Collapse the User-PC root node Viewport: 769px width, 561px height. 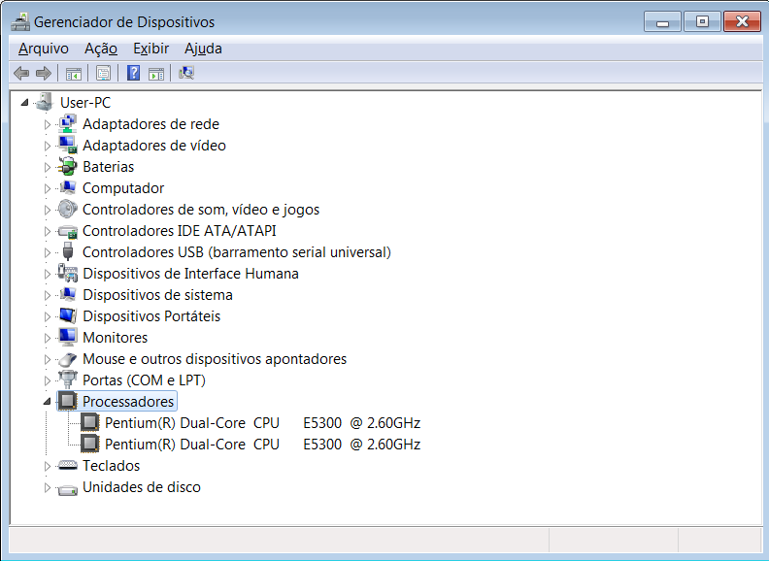pos(24,103)
